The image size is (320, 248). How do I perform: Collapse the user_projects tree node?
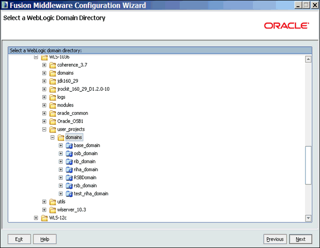(x=44, y=129)
